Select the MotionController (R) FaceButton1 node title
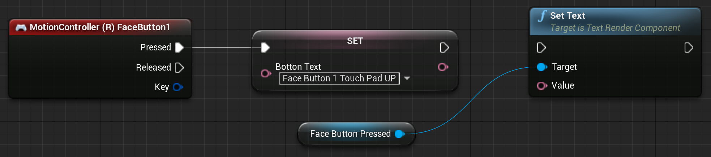711x157 pixels. [100, 27]
